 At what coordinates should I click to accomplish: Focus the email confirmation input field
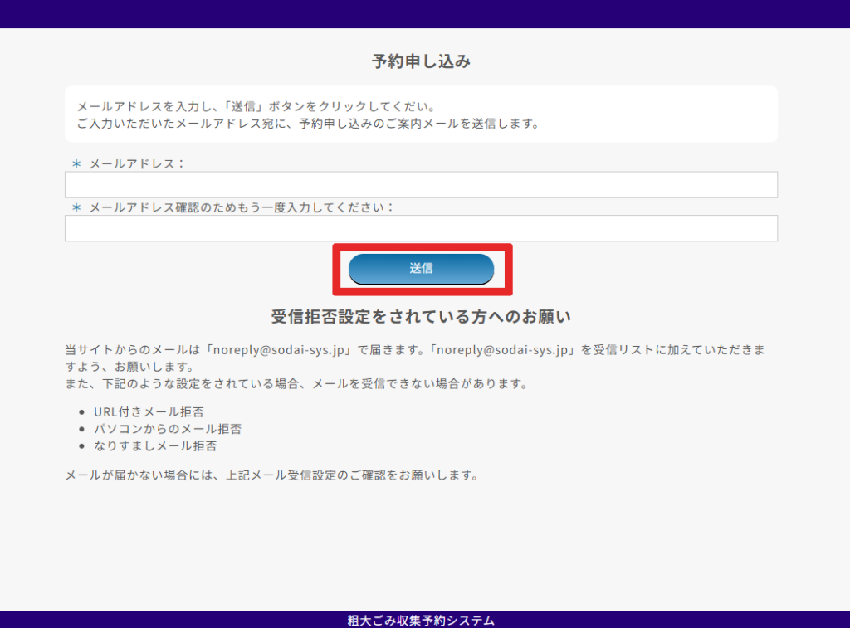421,228
